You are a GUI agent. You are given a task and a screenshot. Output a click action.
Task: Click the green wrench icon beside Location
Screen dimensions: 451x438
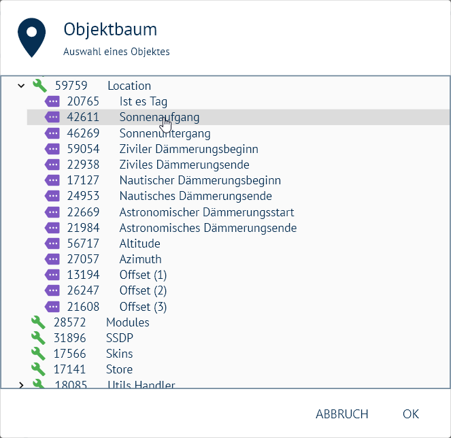pyautogui.click(x=39, y=86)
